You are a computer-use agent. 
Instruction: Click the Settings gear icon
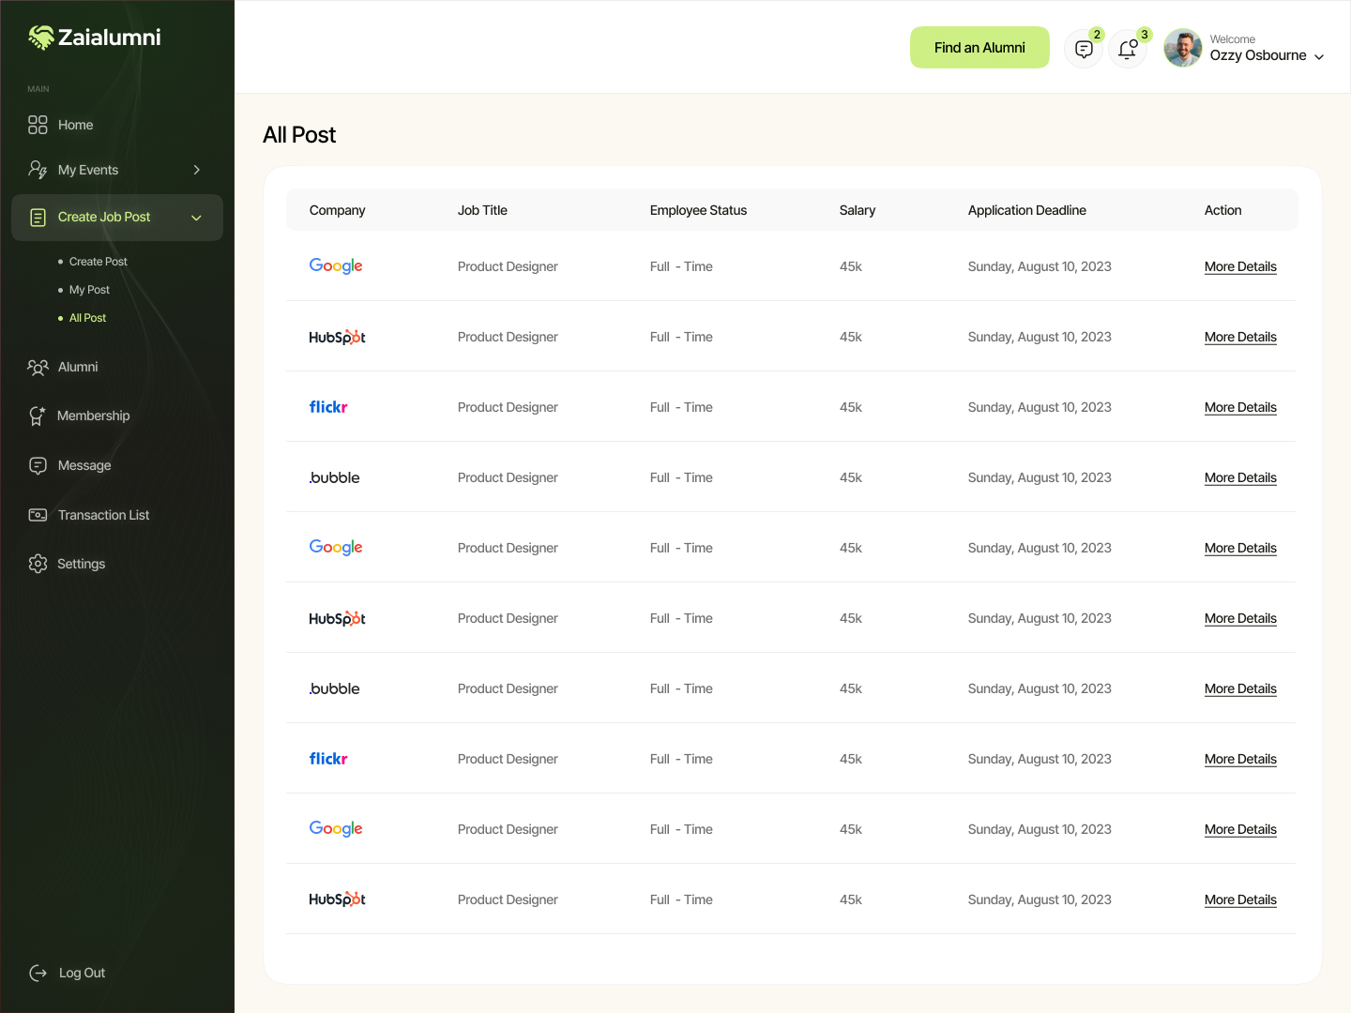pos(38,564)
